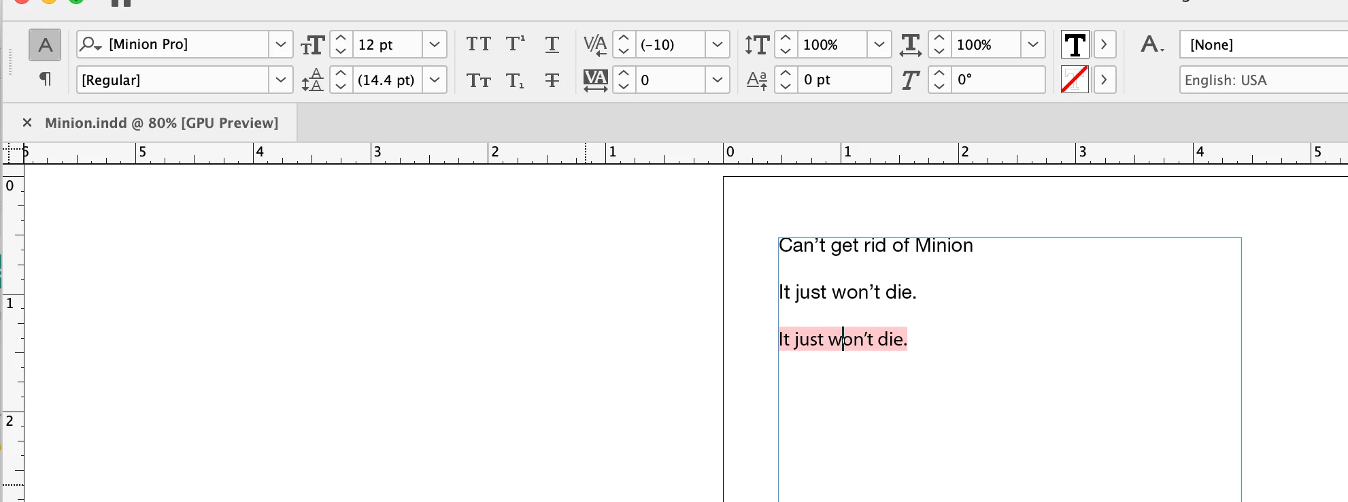Open the horizontal scale 100% dropdown
Viewport: 1348px width, 502px height.
pyautogui.click(x=1032, y=44)
